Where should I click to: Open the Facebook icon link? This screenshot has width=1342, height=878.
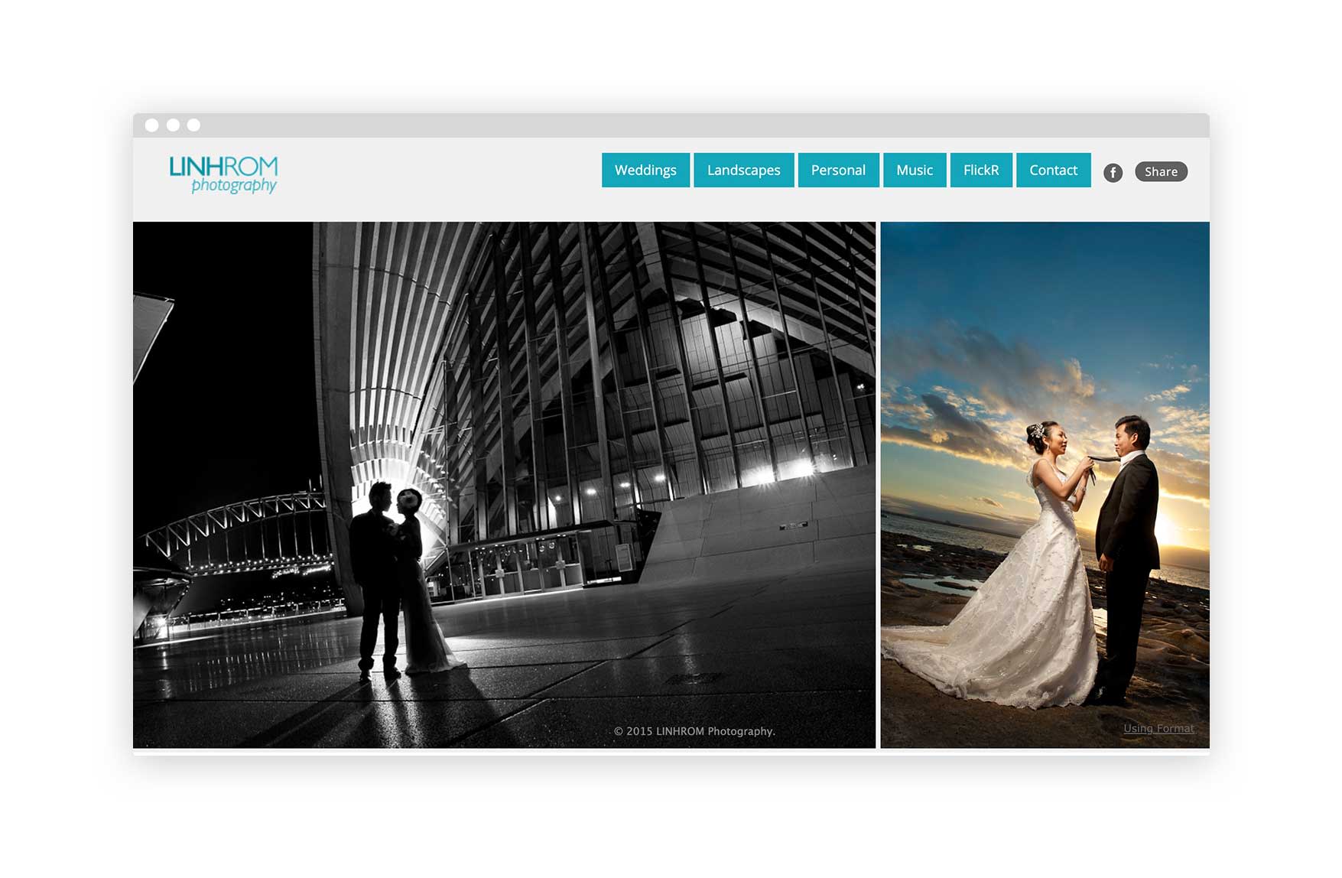(1113, 172)
